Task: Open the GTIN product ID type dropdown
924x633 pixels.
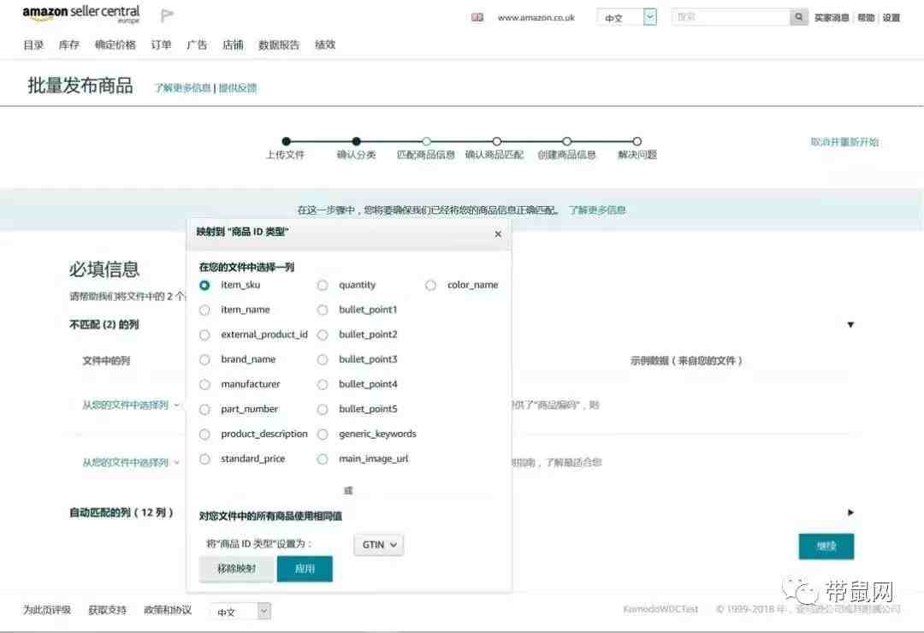Action: (379, 545)
